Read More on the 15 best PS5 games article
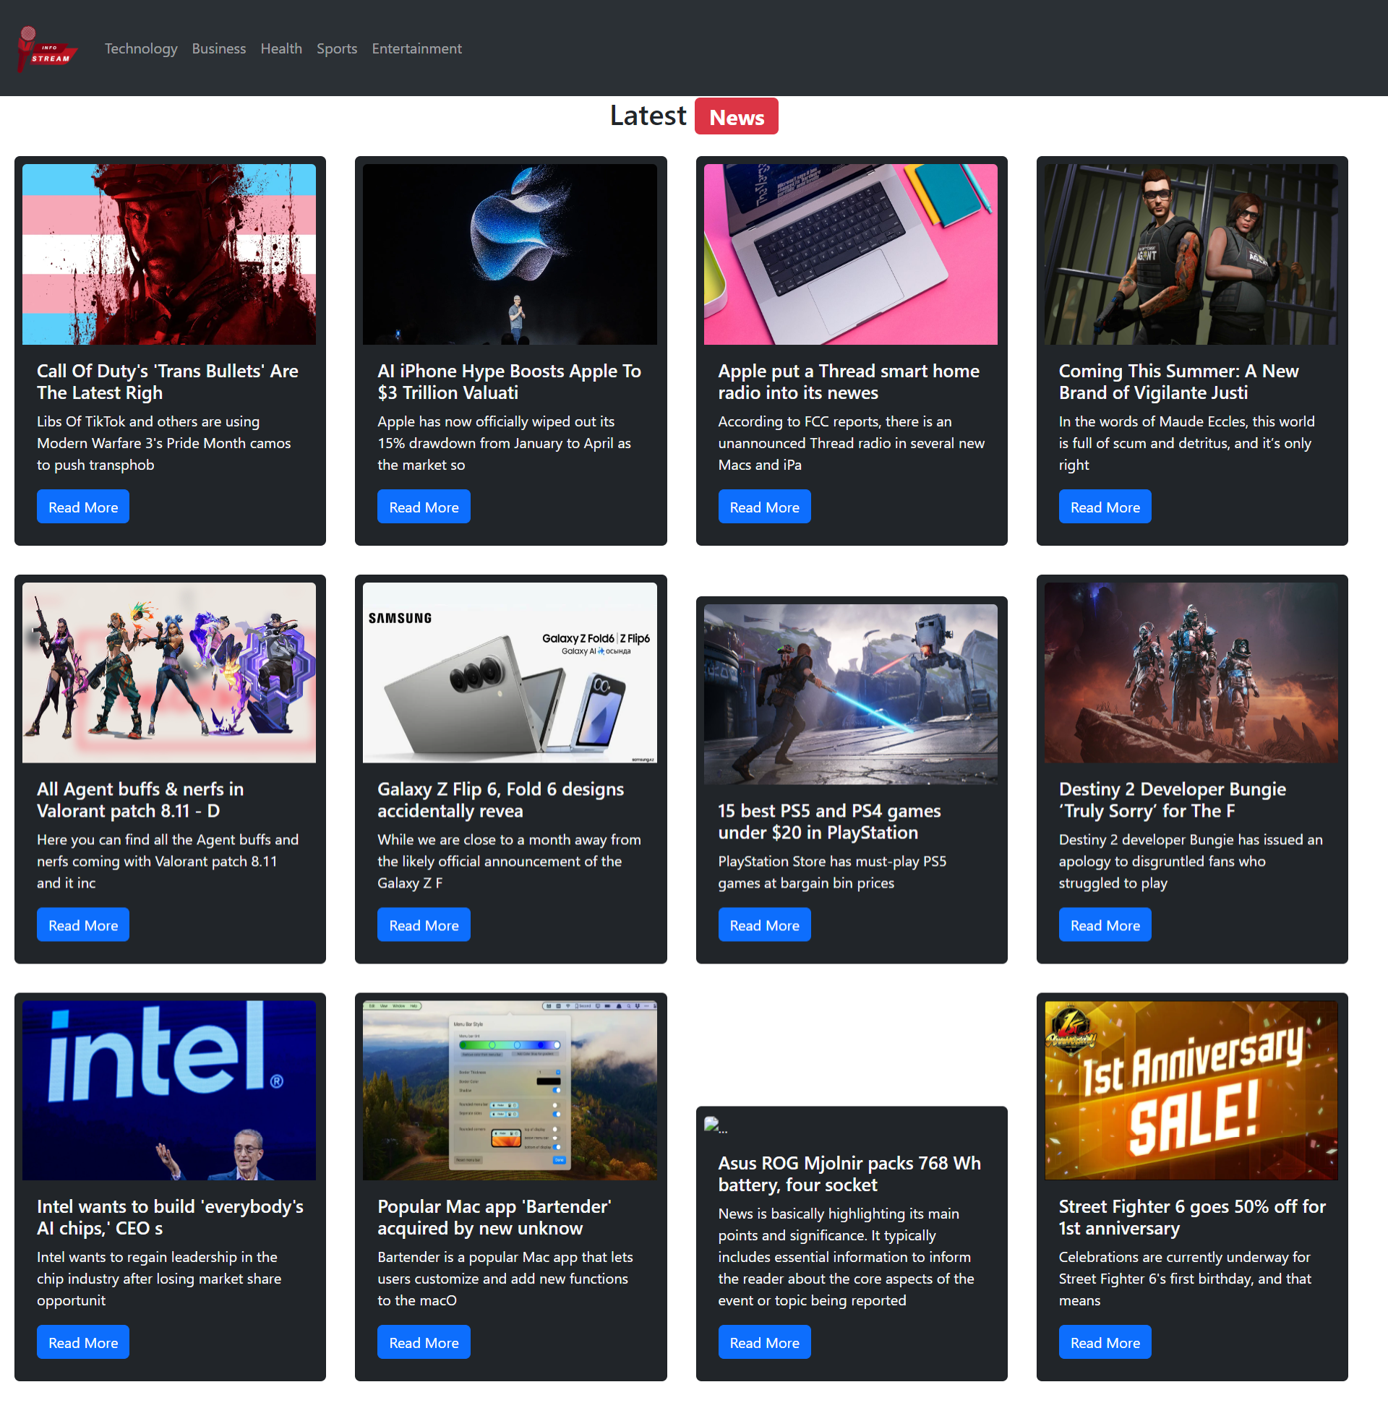The width and height of the screenshot is (1388, 1408). click(765, 925)
